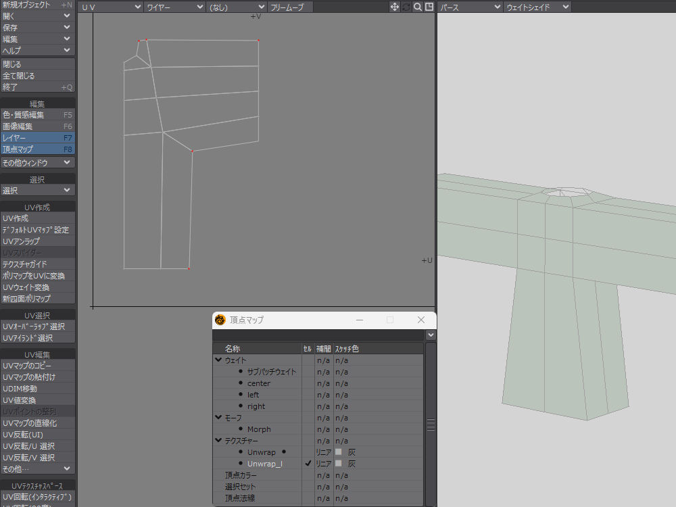The width and height of the screenshot is (676, 507).
Task: Click the LightWave logo in the 頂点マップ title bar
Action: (220, 320)
